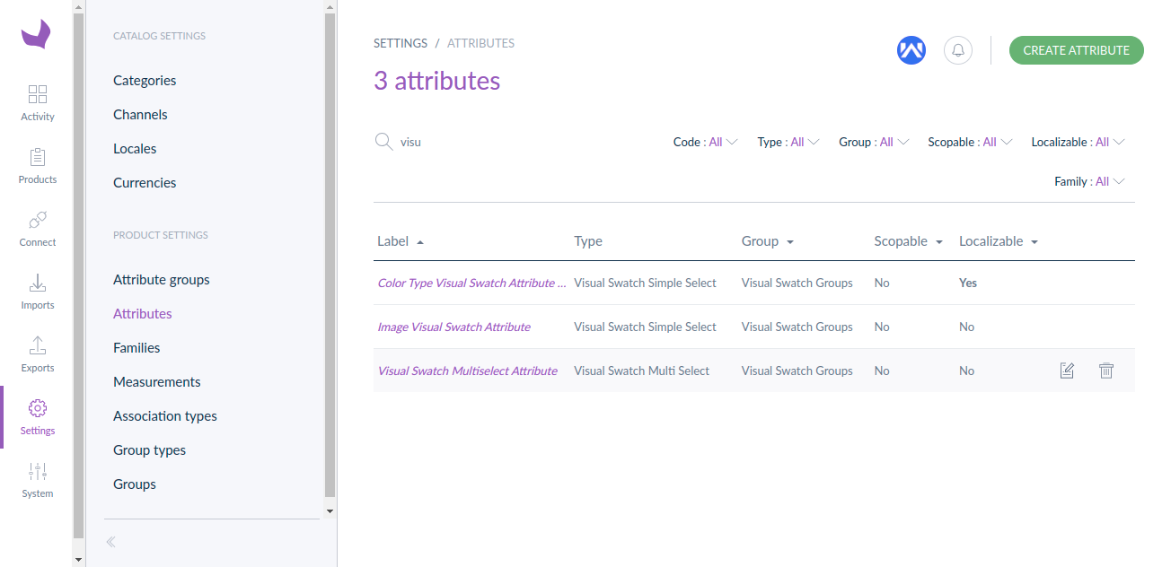
Task: Select the Attributes menu item
Action: click(143, 314)
